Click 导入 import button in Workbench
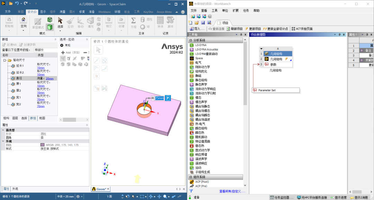374x200 pixels. click(x=197, y=29)
